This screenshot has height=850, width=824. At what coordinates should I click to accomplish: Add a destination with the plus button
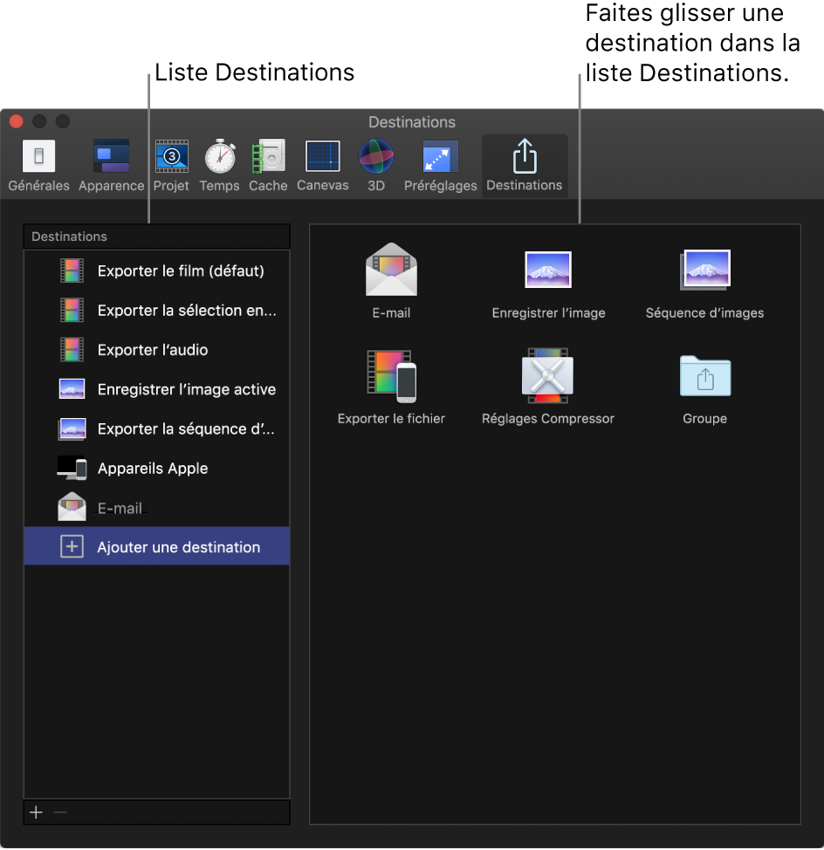[35, 812]
